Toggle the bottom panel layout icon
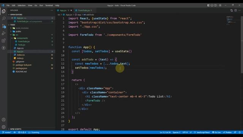This screenshot has height=137, width=243. pos(212,5)
